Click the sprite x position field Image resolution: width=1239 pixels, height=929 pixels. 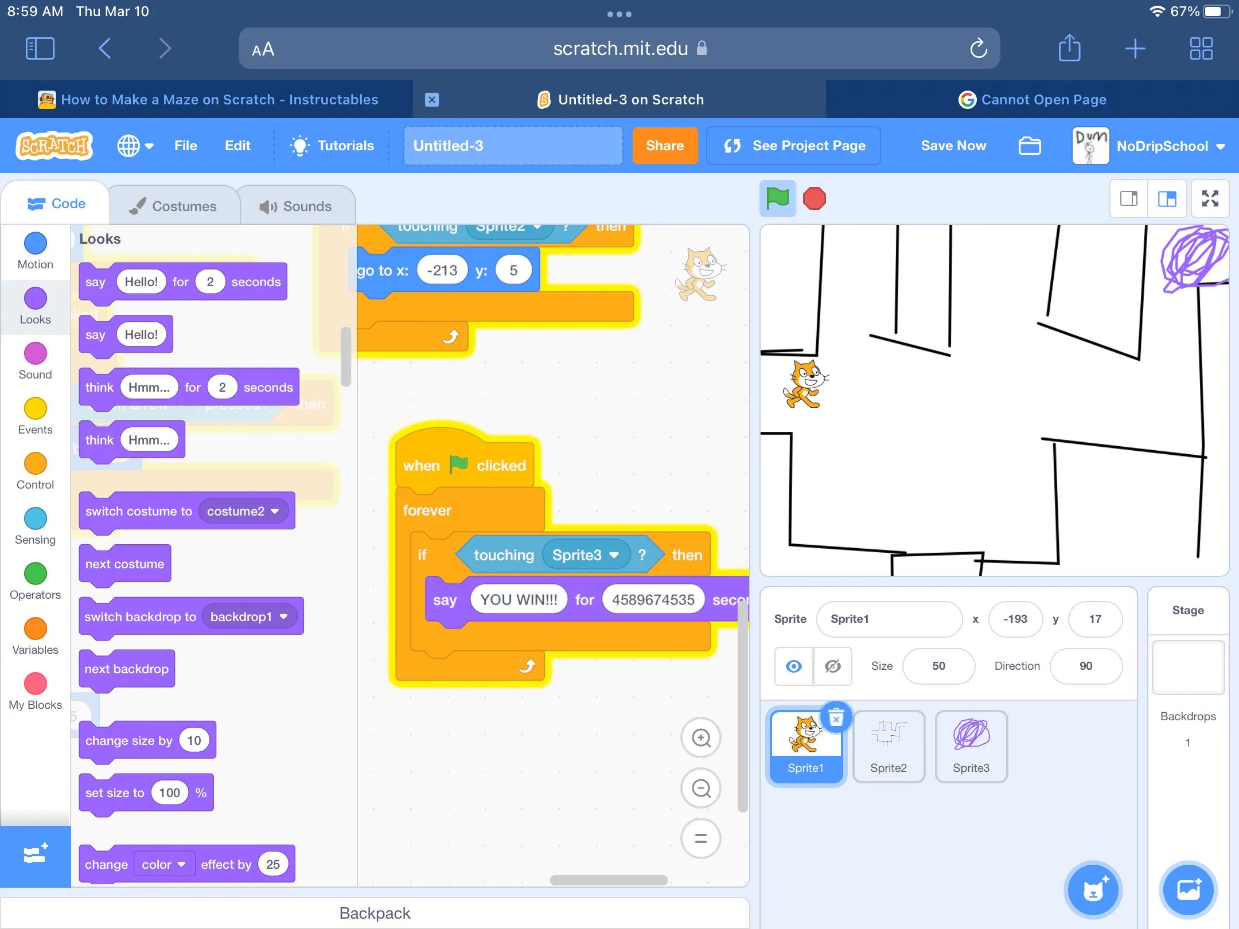point(1015,619)
